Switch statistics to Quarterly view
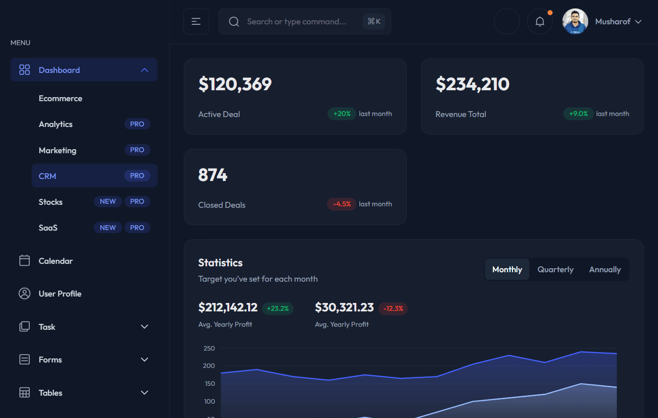Image resolution: width=658 pixels, height=418 pixels. coord(555,269)
